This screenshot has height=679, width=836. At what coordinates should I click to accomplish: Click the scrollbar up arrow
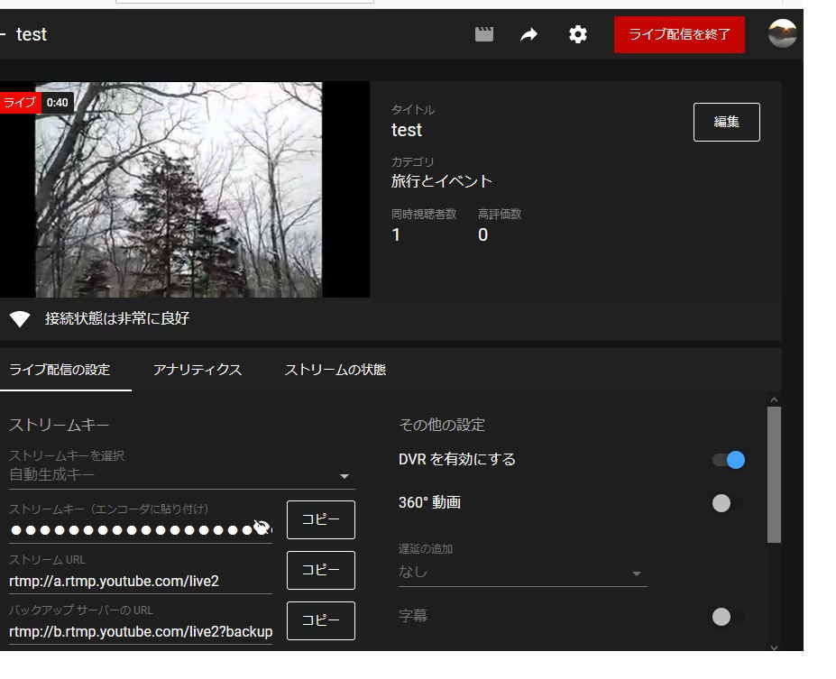[774, 399]
